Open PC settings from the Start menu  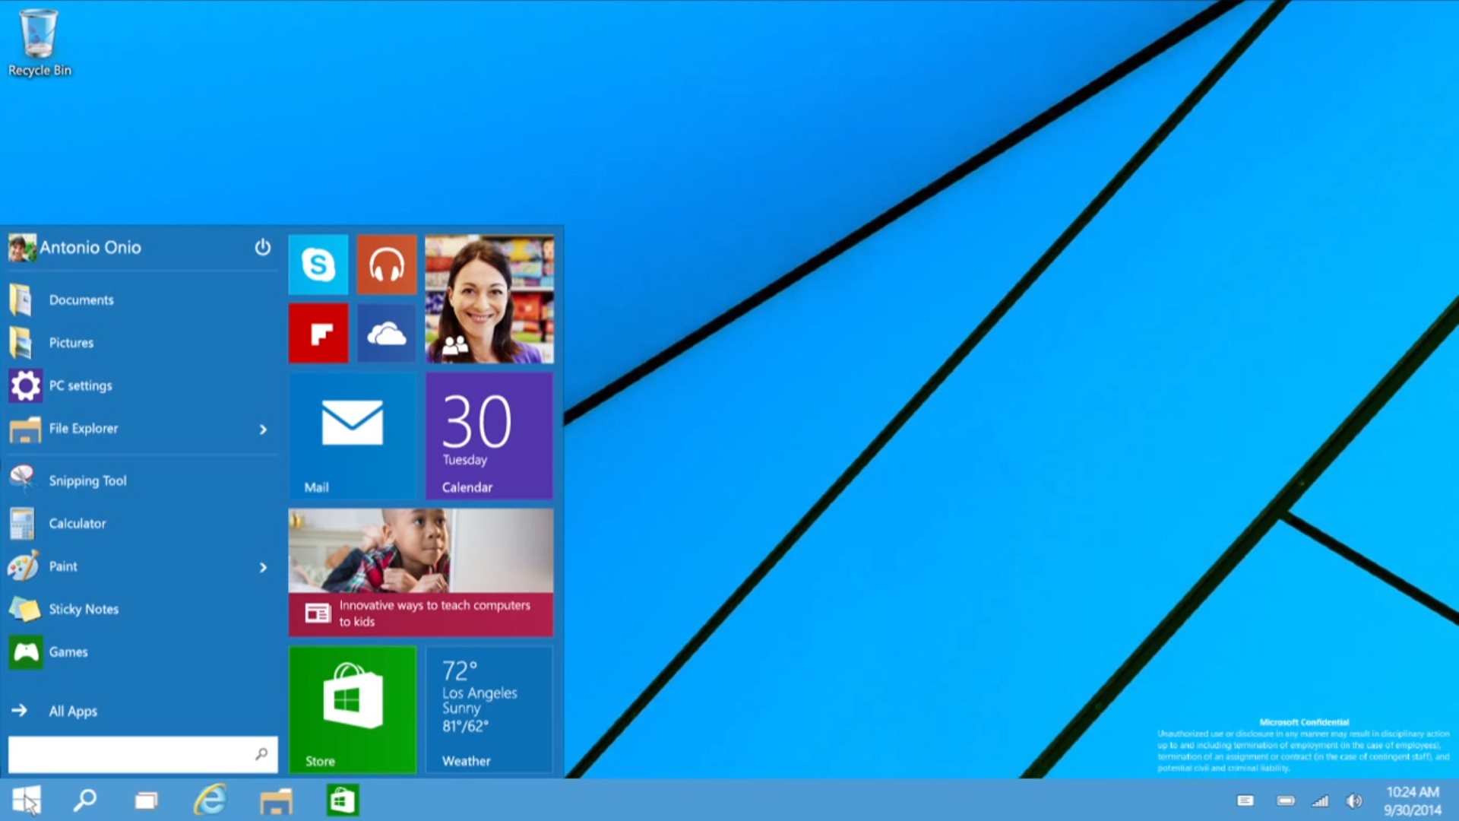(x=82, y=385)
